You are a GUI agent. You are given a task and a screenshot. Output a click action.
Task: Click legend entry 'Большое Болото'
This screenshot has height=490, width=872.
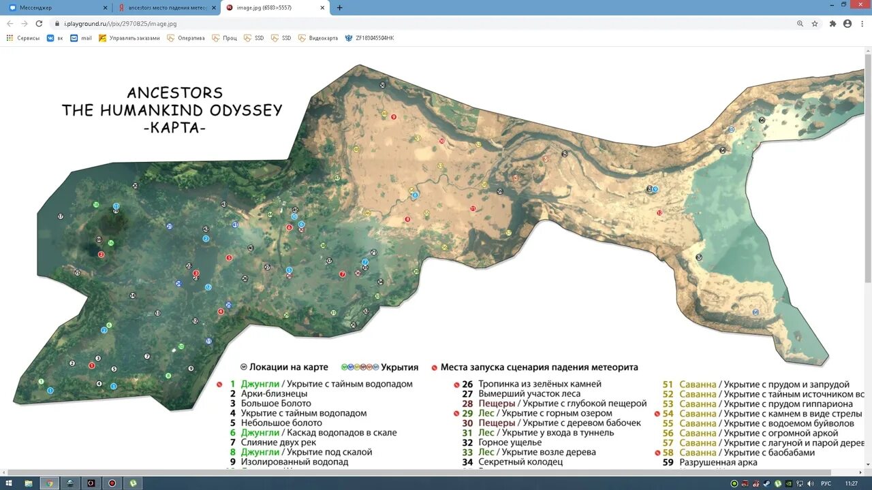(276, 404)
